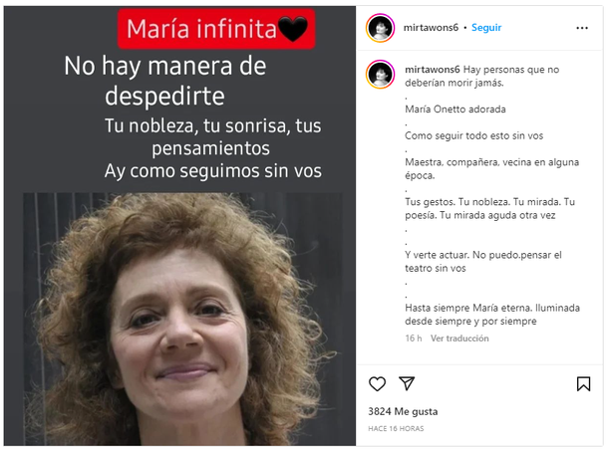Click mirtawons6 avatar beside the caption
The width and height of the screenshot is (608, 451).
[x=380, y=75]
